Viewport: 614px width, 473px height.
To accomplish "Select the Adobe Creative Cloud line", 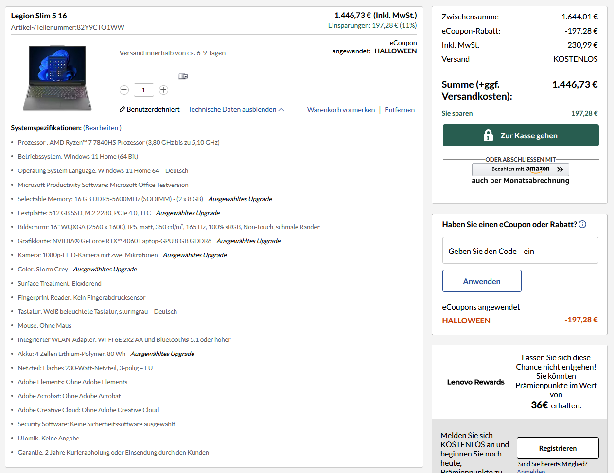I will coord(88,410).
